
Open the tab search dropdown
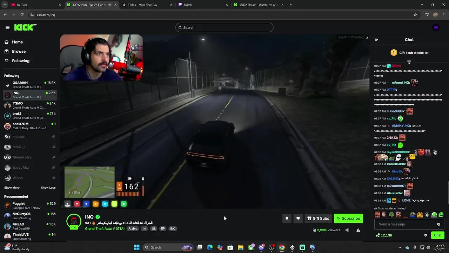coord(4,5)
